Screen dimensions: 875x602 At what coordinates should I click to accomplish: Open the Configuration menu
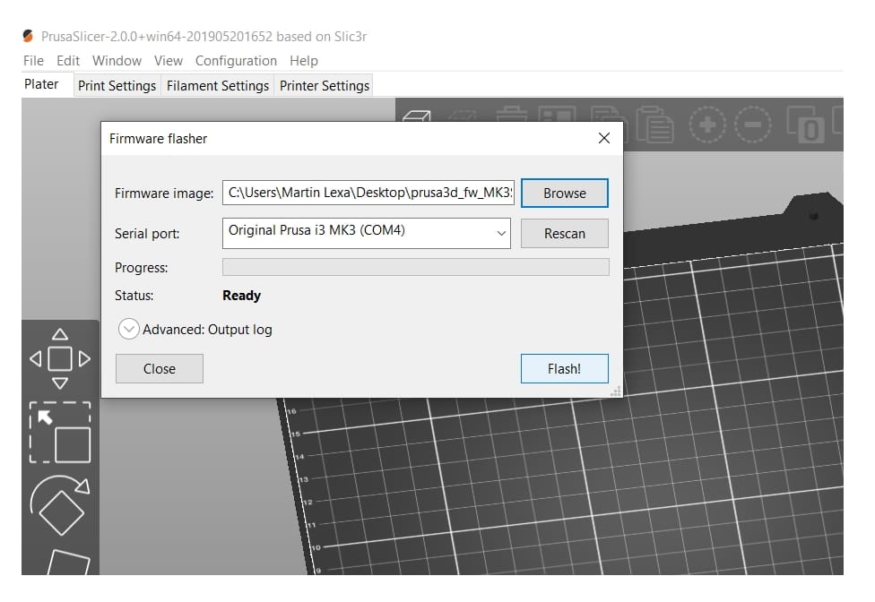(236, 61)
